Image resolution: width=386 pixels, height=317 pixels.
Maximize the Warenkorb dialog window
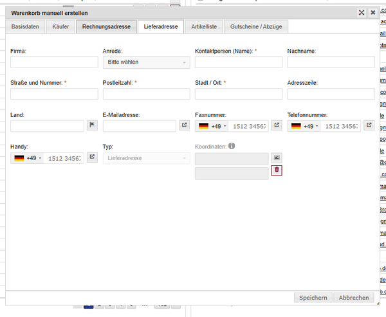point(362,13)
